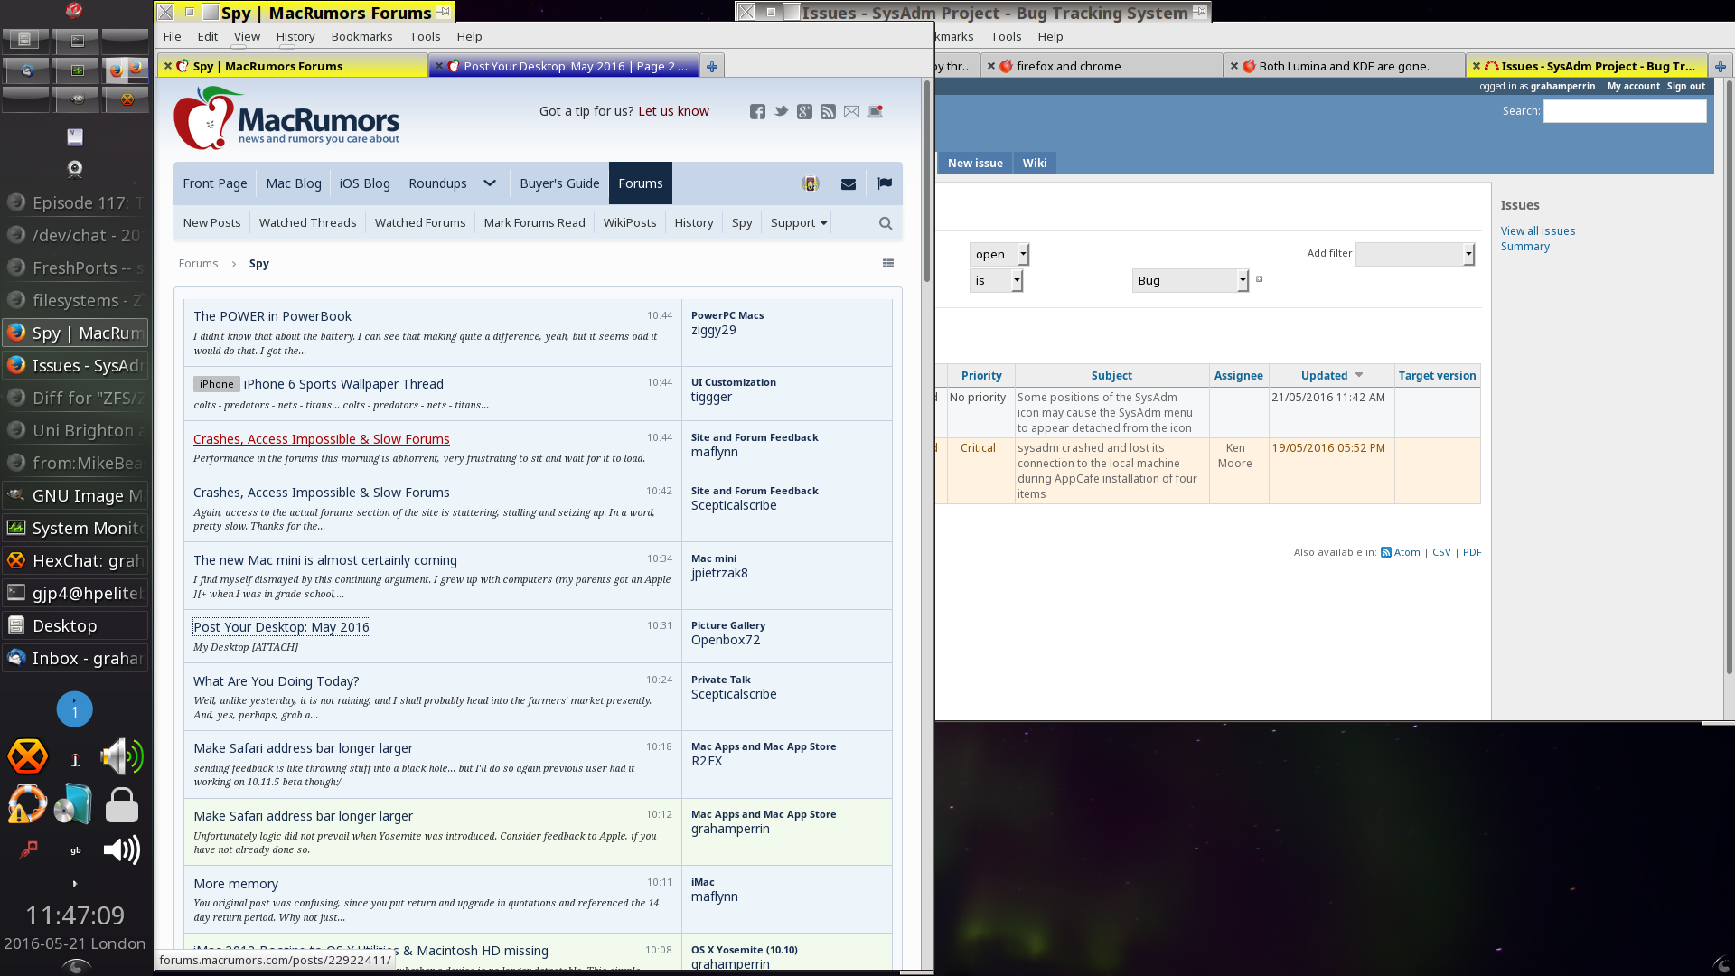Expand the Support dropdown menu
Screen dimensions: 1735x976
point(799,223)
